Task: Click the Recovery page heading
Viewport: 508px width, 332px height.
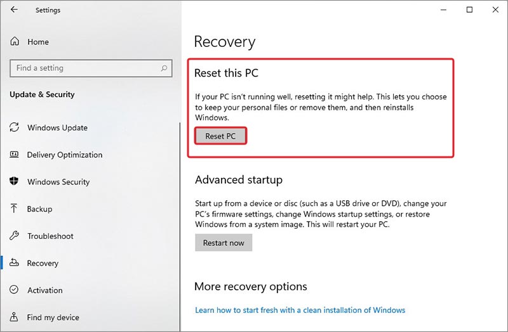Action: tap(225, 42)
